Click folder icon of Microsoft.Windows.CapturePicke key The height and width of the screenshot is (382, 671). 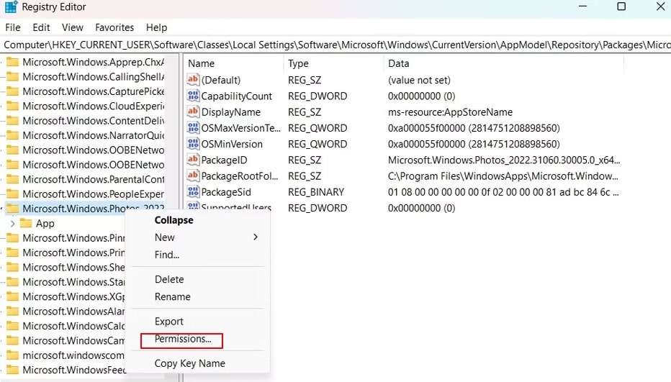(13, 91)
